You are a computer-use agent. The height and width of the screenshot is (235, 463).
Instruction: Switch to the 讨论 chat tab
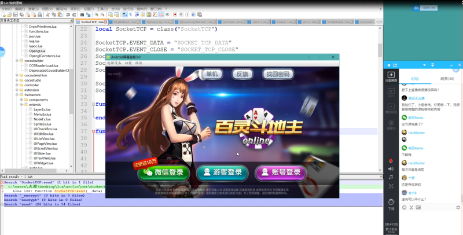pyautogui.click(x=415, y=79)
